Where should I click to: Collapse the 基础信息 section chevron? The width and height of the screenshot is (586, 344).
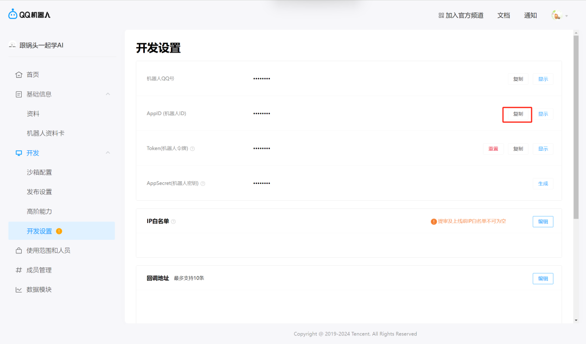[107, 94]
